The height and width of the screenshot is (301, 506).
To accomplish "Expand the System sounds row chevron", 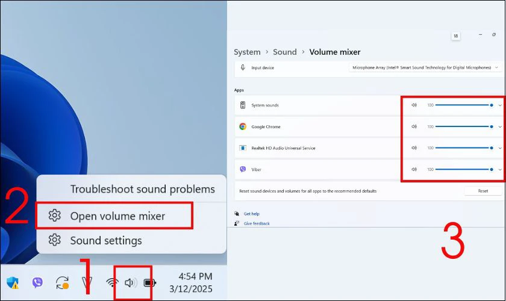I will (x=500, y=105).
